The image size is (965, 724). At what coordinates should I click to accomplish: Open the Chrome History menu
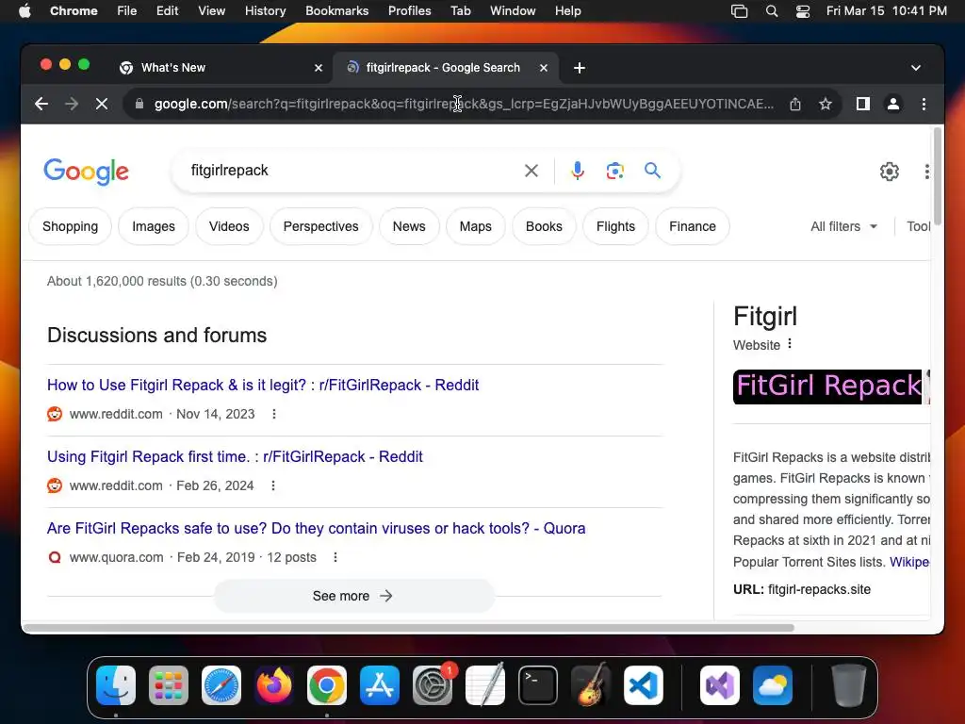click(x=265, y=11)
